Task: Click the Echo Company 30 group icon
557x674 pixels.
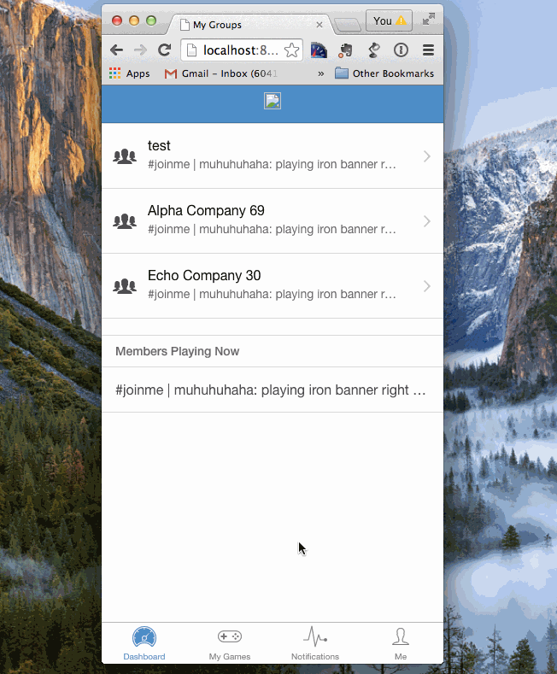Action: (125, 286)
